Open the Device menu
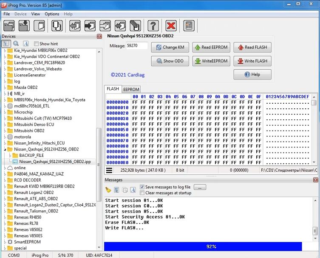The height and width of the screenshot is (258, 320). tap(20, 14)
